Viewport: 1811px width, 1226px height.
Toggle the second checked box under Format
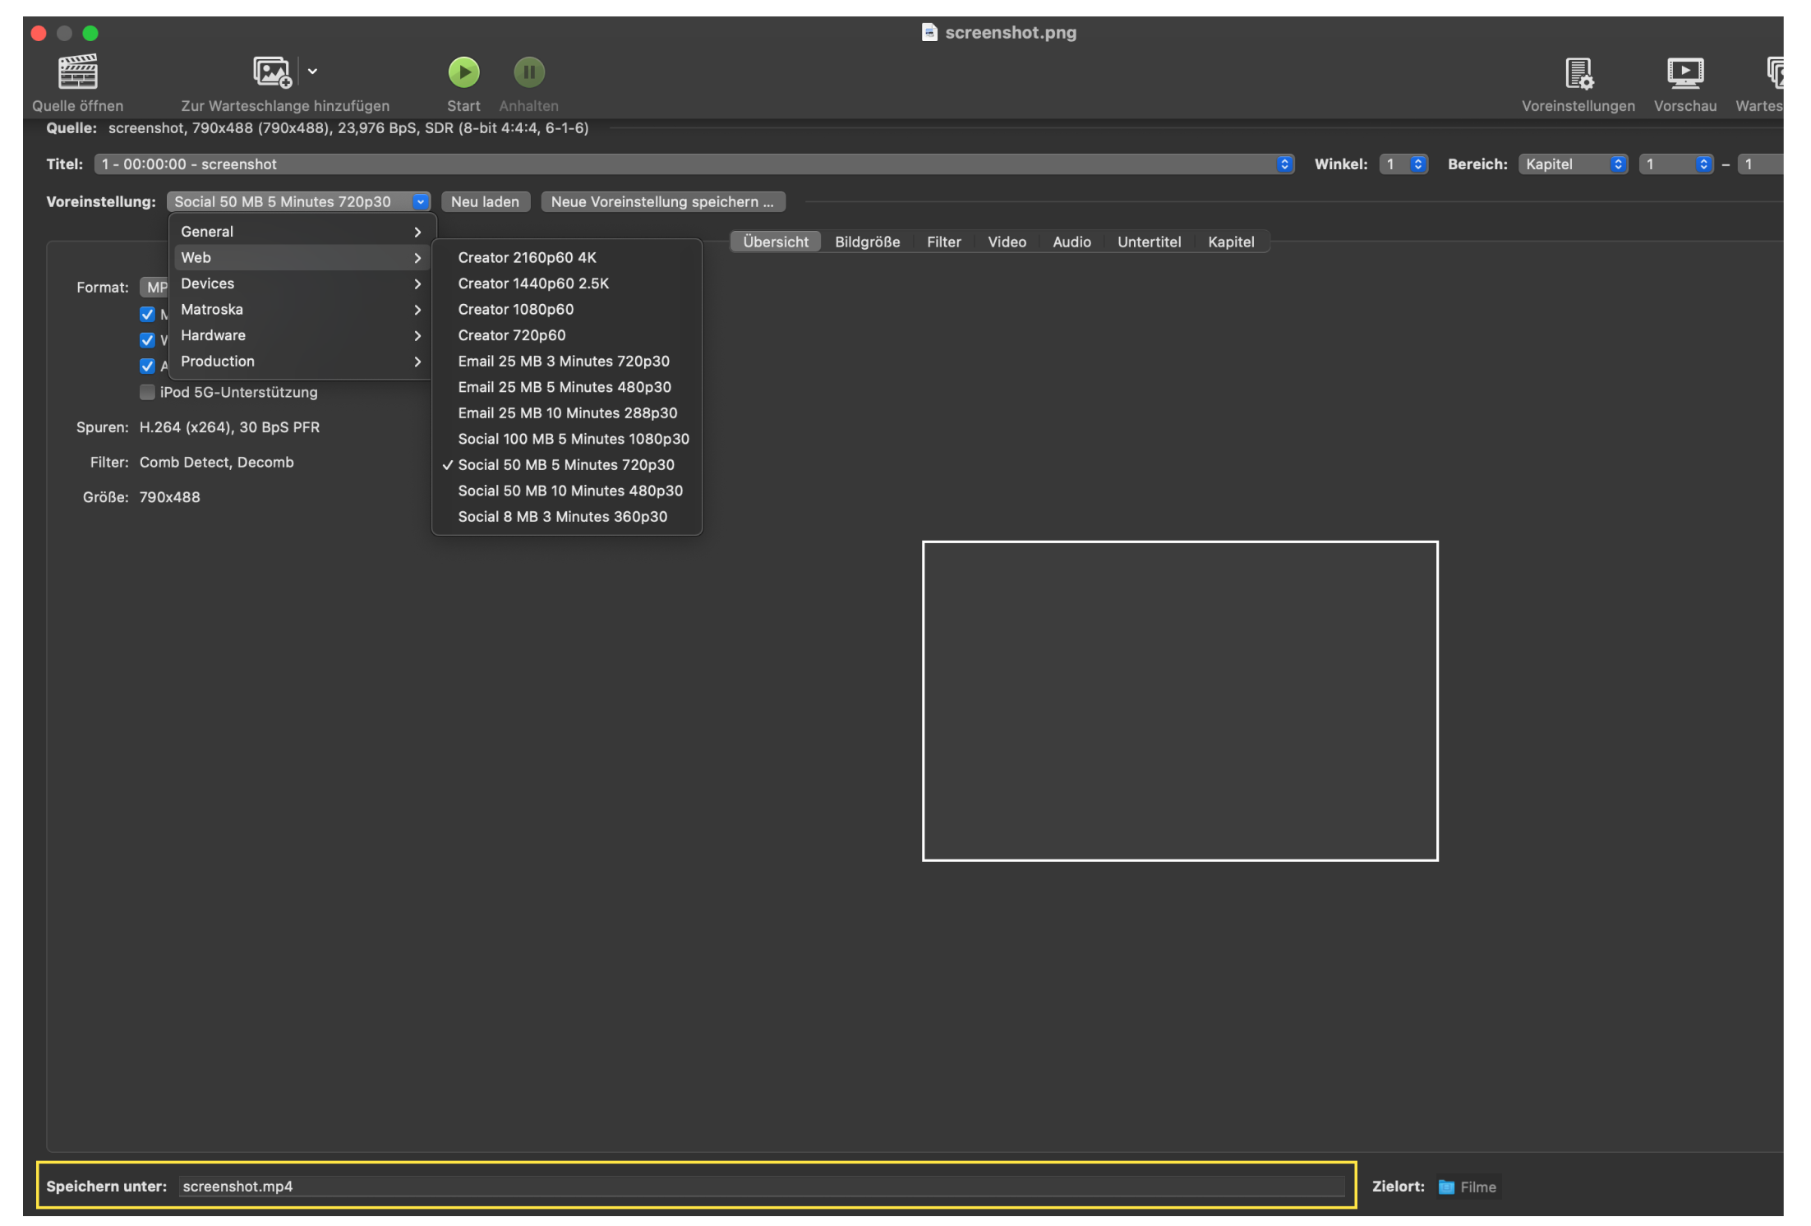coord(147,340)
